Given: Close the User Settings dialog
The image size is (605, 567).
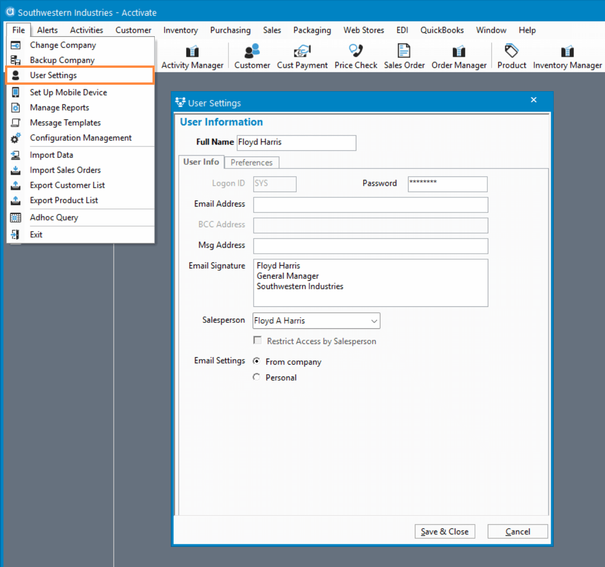Looking at the screenshot, I should tap(534, 100).
